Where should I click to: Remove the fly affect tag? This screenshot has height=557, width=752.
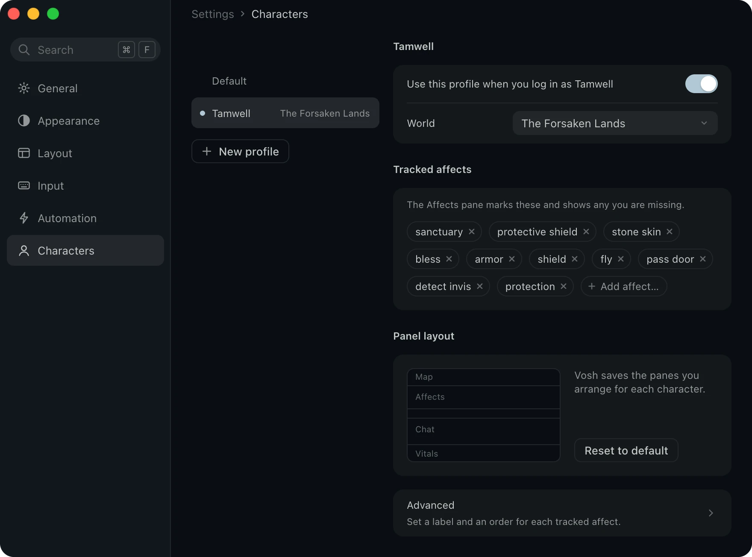pos(621,259)
